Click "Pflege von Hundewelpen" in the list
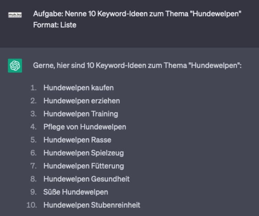Viewport: 259px width, 216px height. tap(85, 127)
